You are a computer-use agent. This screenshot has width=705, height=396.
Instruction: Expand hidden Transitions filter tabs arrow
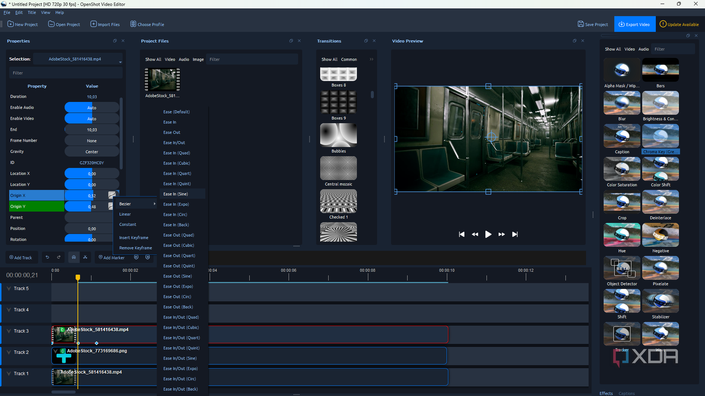371,59
